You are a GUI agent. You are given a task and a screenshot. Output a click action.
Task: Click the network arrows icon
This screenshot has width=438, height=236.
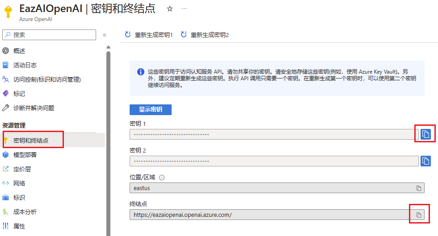coord(5,183)
